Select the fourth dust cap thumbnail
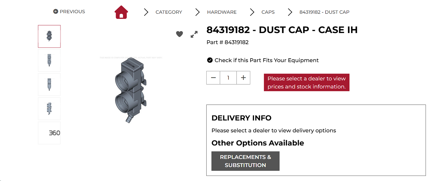Viewport: 431px width, 181px height. pyautogui.click(x=49, y=109)
